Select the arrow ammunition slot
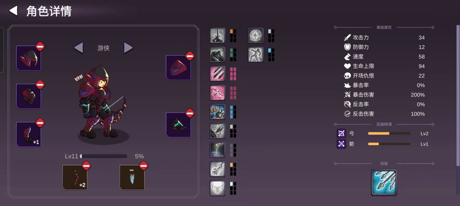Screen dimensions: 460x206 132,177
